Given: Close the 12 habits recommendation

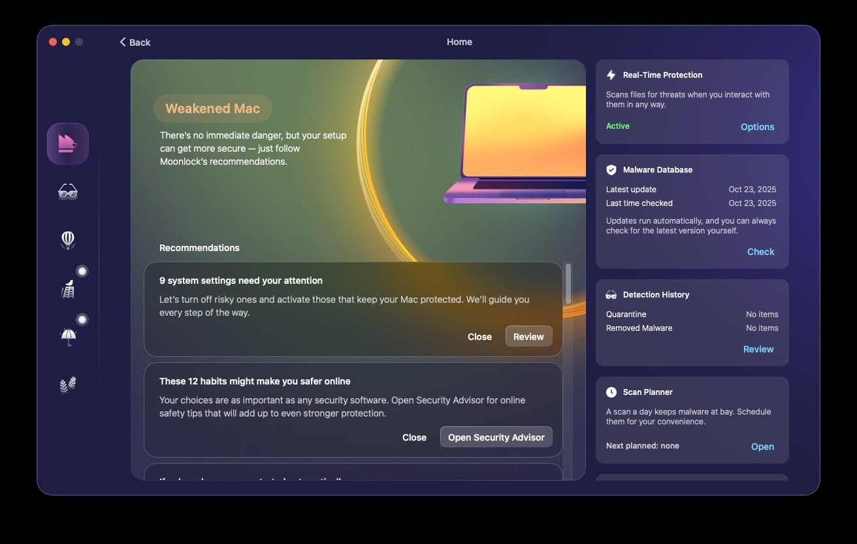Looking at the screenshot, I should point(414,437).
